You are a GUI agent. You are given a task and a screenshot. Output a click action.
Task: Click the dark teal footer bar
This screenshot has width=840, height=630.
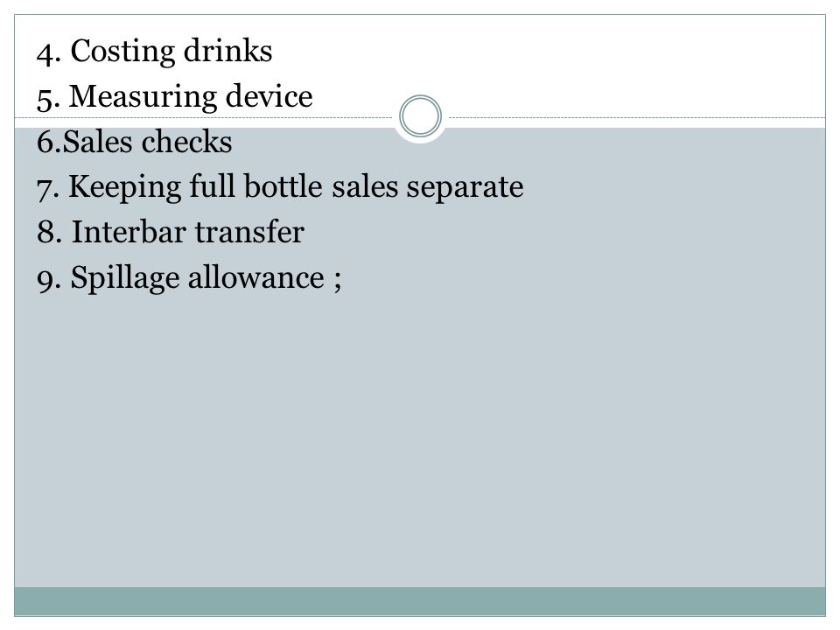pyautogui.click(x=420, y=601)
